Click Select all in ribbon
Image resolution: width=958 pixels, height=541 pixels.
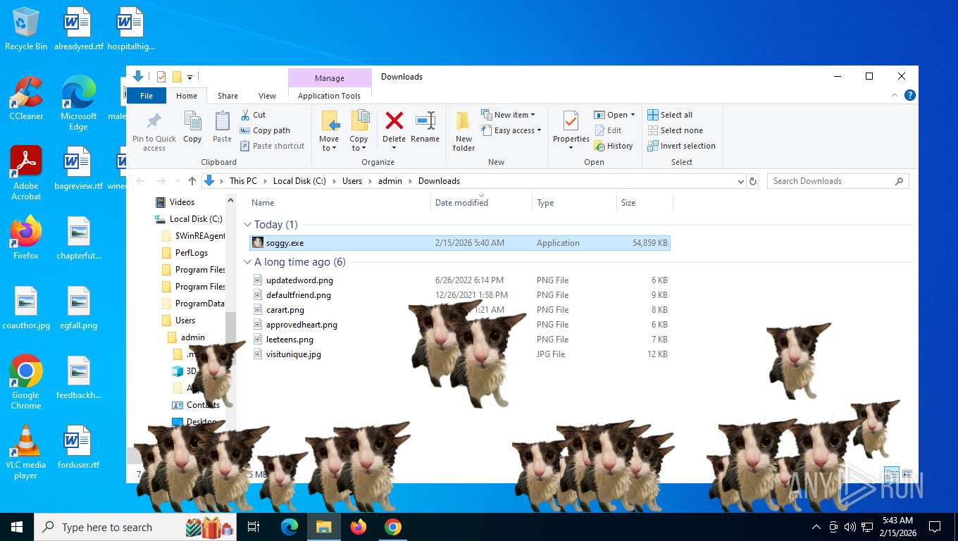click(x=670, y=115)
